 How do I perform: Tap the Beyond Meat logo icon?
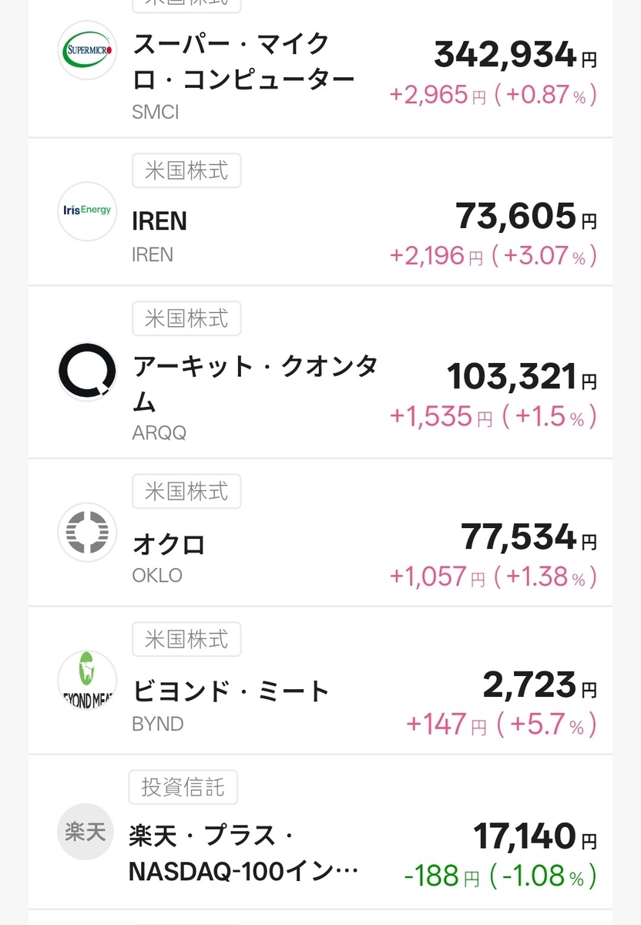point(87,680)
